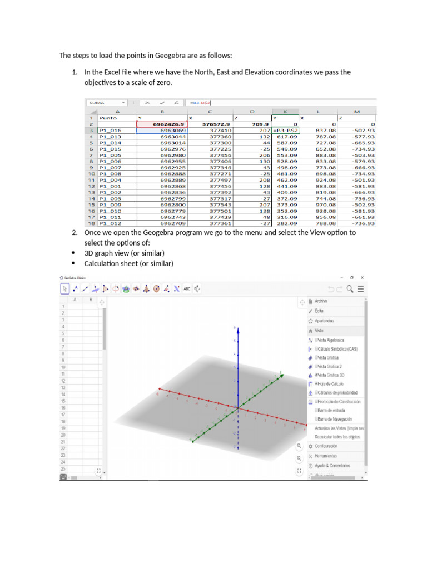Expand the Herramientas menu section
Image resolution: width=427 pixels, height=569 pixels.
pyautogui.click(x=335, y=456)
